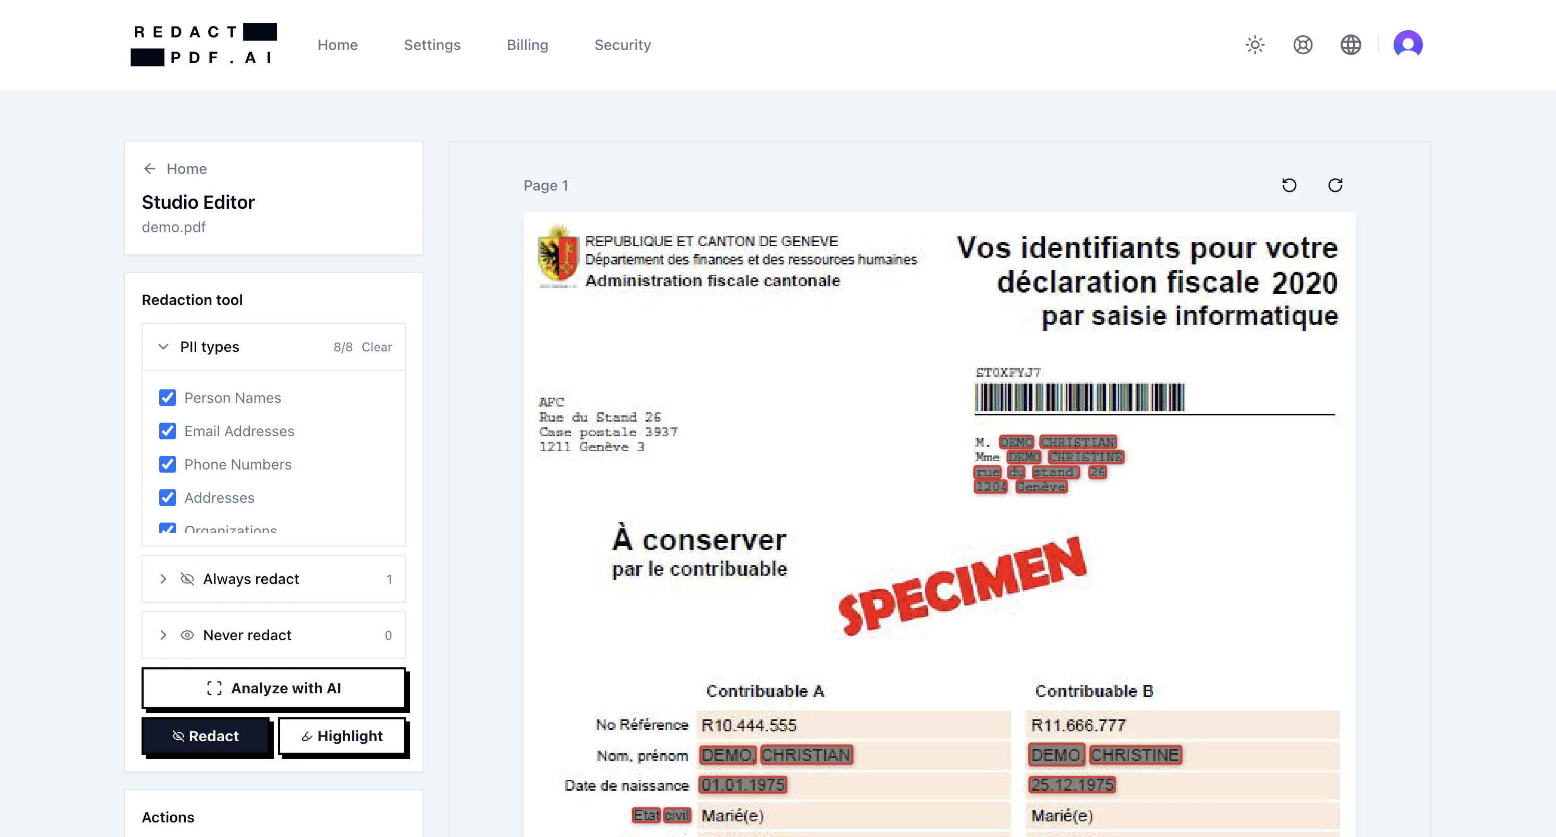This screenshot has width=1556, height=837.
Task: Open the user profile avatar
Action: 1407,45
